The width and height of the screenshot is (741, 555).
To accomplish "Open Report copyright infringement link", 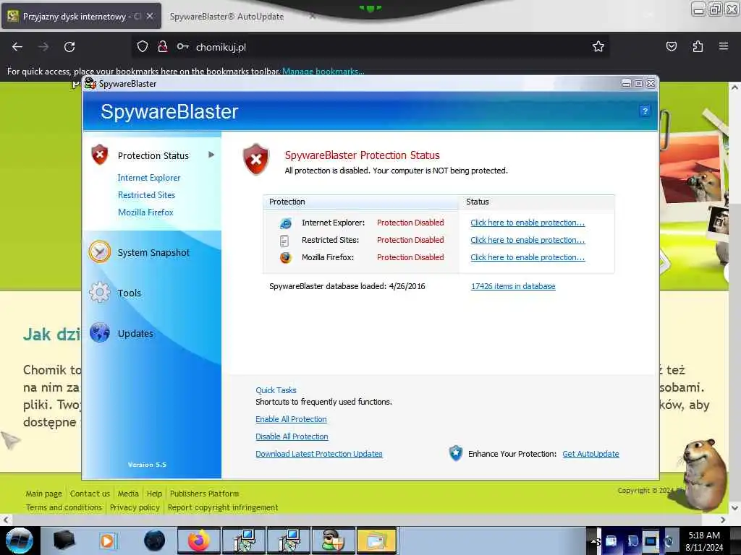I will (223, 507).
